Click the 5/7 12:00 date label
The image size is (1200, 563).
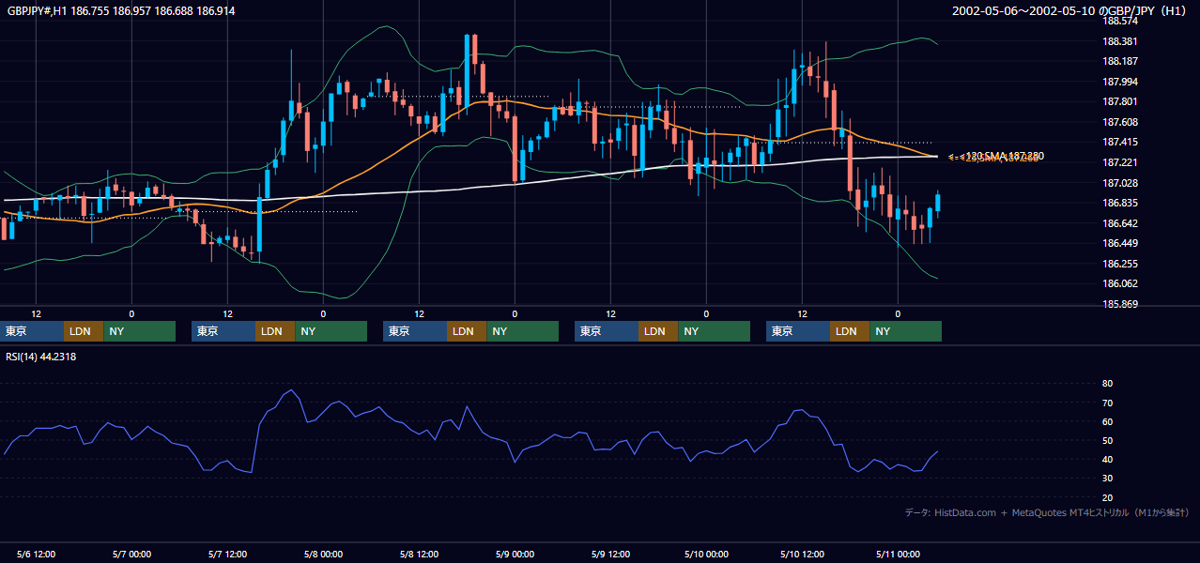pyautogui.click(x=227, y=555)
